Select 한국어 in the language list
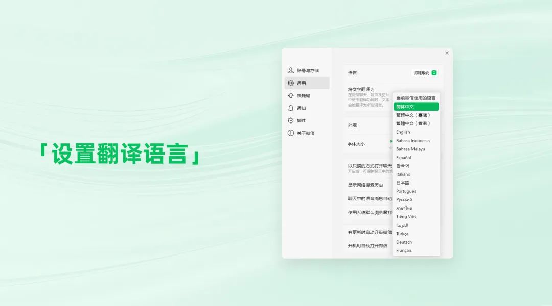This screenshot has width=552, height=306. tap(416, 166)
